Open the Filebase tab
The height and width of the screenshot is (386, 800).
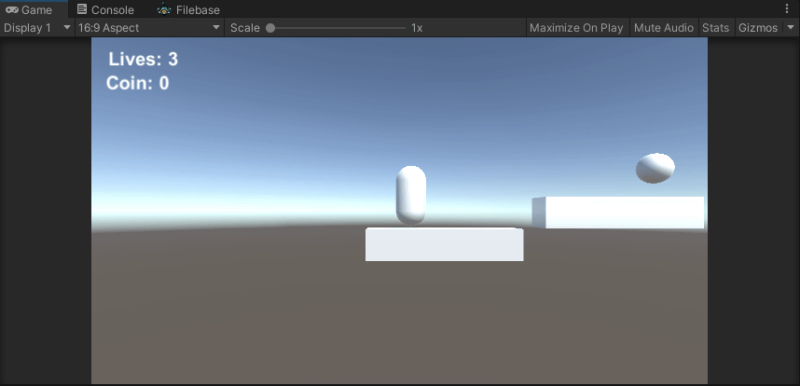point(188,9)
